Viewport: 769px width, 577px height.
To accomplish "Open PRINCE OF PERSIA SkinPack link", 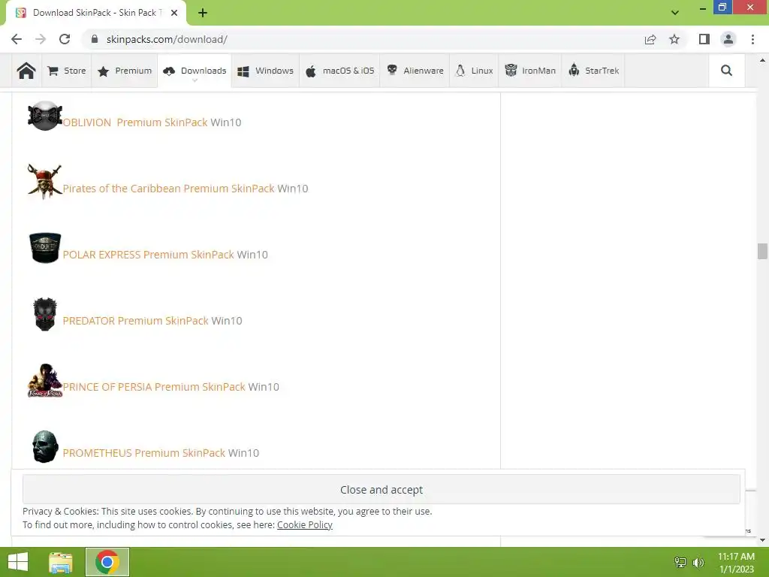I will point(154,387).
